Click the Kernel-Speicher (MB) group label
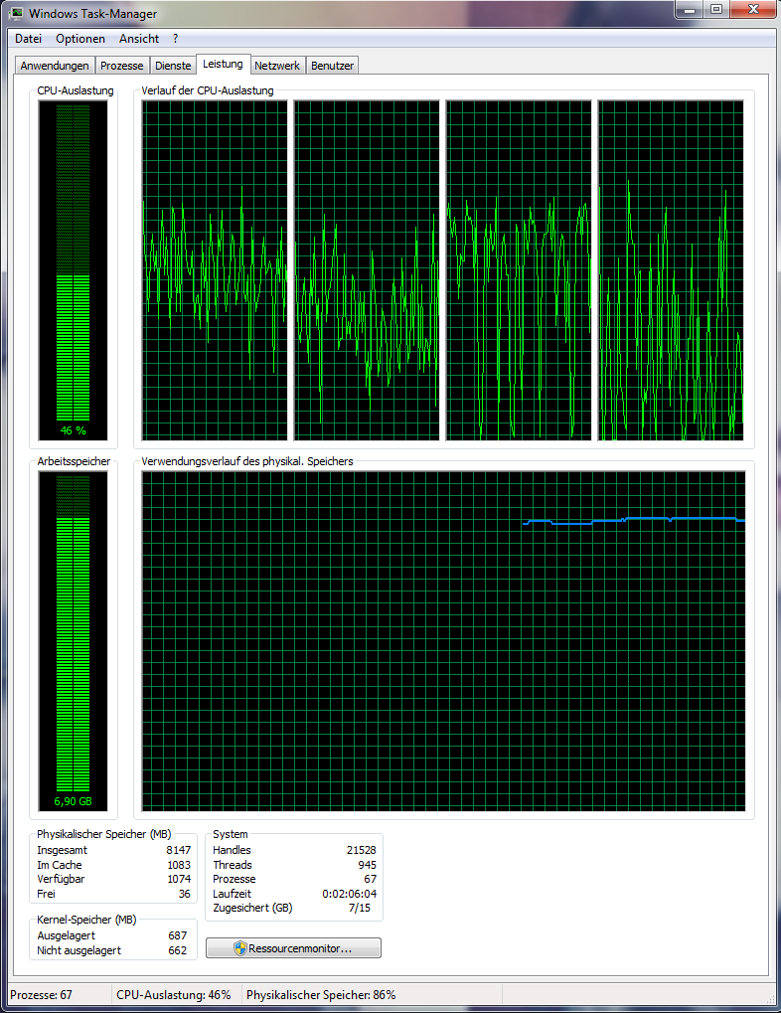This screenshot has height=1013, width=781. tap(86, 920)
